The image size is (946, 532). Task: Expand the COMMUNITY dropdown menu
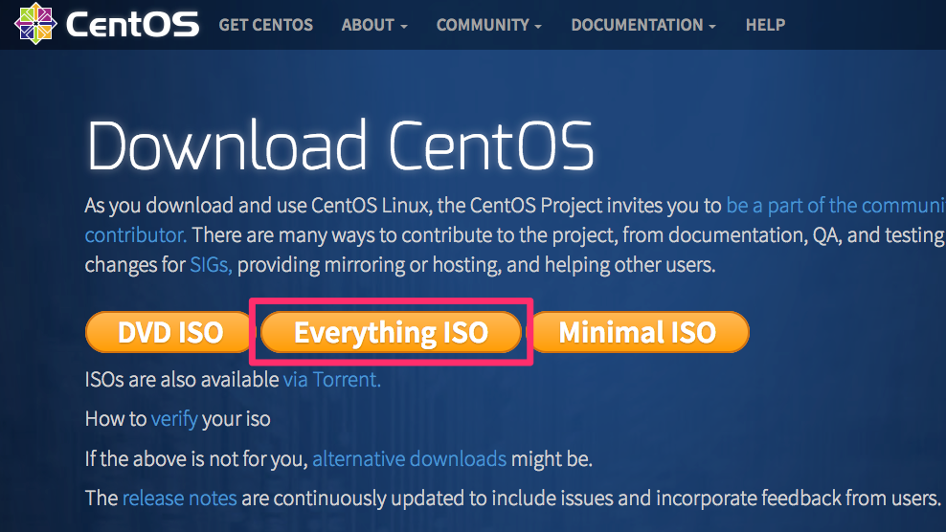489,25
